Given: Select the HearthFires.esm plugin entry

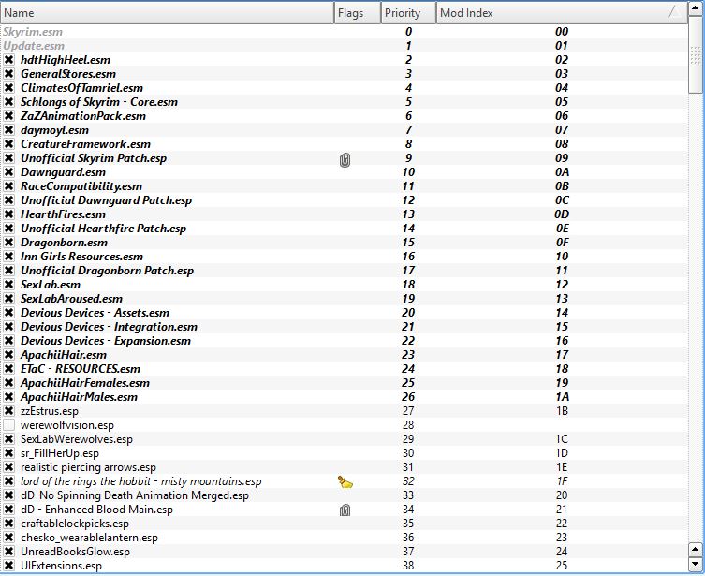Looking at the screenshot, I should click(63, 214).
